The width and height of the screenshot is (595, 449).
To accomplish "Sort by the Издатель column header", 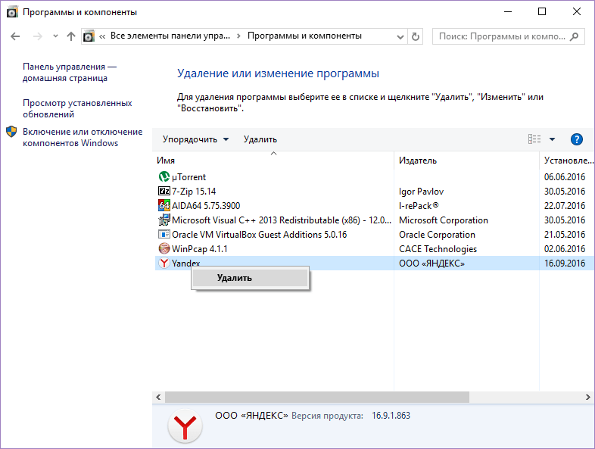I will coord(467,161).
